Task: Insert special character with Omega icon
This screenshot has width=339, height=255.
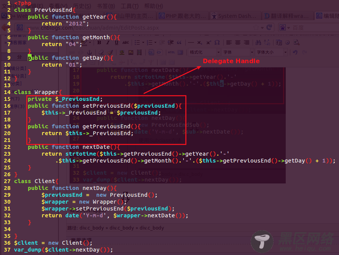Action: tap(217, 43)
